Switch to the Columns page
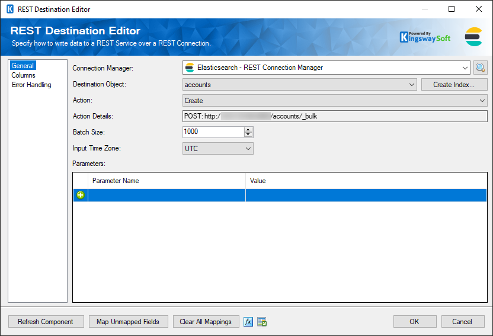 pos(23,75)
